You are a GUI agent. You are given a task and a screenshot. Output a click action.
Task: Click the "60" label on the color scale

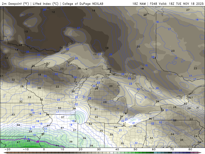[154, 149]
